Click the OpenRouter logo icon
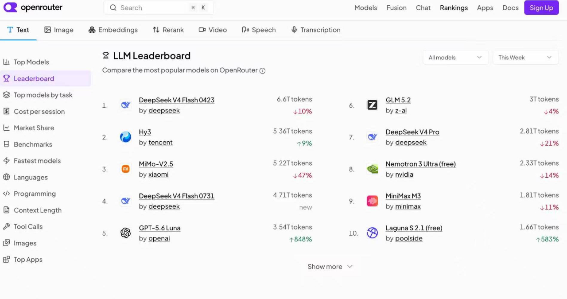 (x=10, y=8)
